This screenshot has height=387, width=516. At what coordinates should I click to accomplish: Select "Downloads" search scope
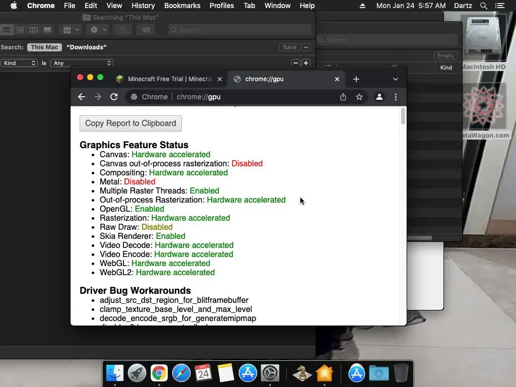point(87,47)
